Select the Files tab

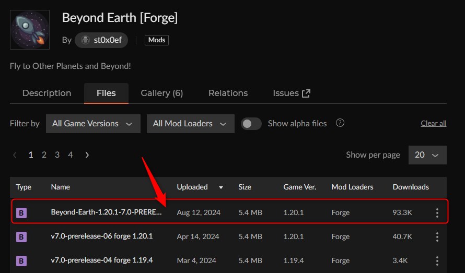pyautogui.click(x=106, y=93)
